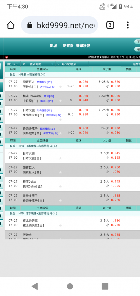Star the 養樂多燕子[主] away-total row
This screenshot has width=140, height=296.
[x=60, y=201]
